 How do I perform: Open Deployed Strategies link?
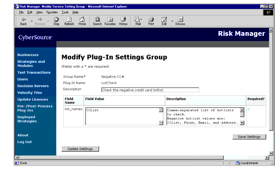[27, 119]
